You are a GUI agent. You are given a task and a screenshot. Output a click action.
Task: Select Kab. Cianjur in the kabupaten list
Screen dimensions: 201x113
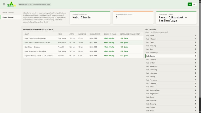[171, 42]
